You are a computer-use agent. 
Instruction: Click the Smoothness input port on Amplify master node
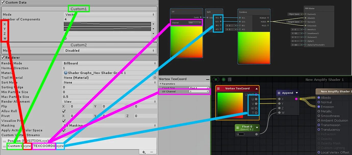click(x=319, y=116)
